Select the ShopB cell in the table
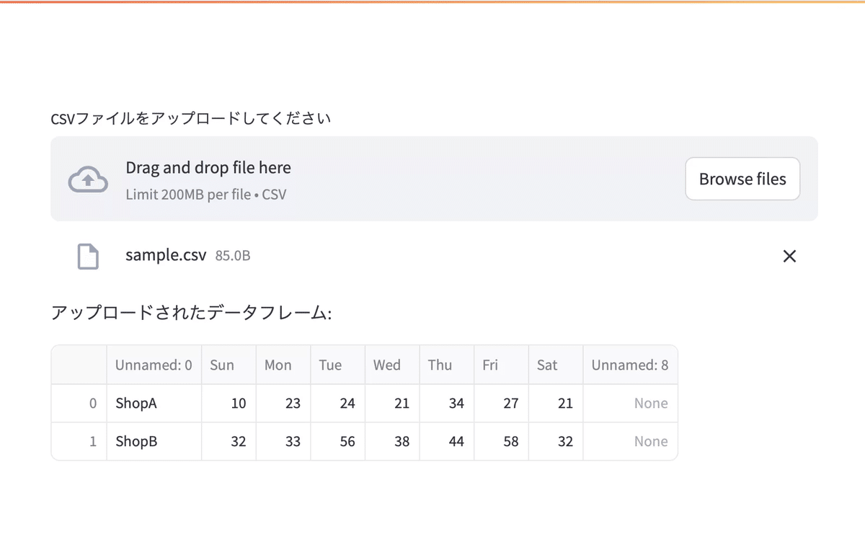The image size is (865, 534). pyautogui.click(x=136, y=441)
